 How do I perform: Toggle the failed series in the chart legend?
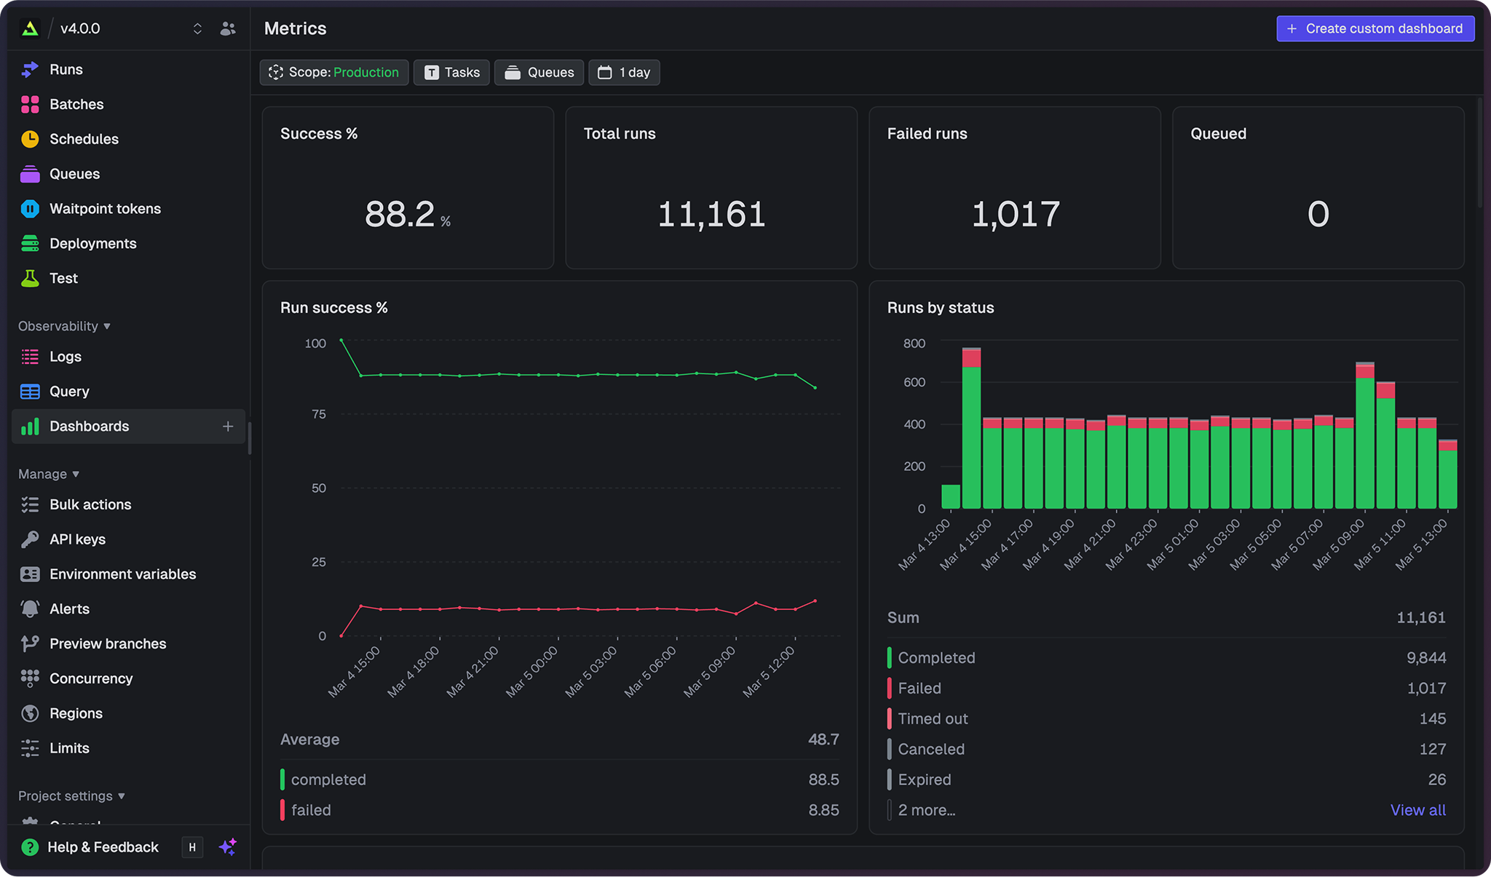click(311, 809)
